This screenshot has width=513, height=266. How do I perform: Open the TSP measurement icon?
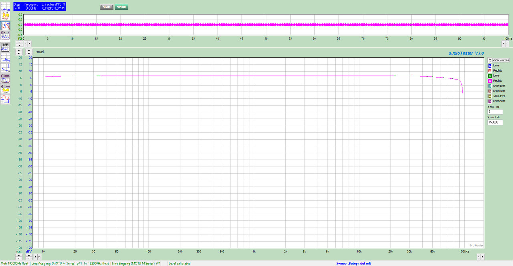click(6, 47)
